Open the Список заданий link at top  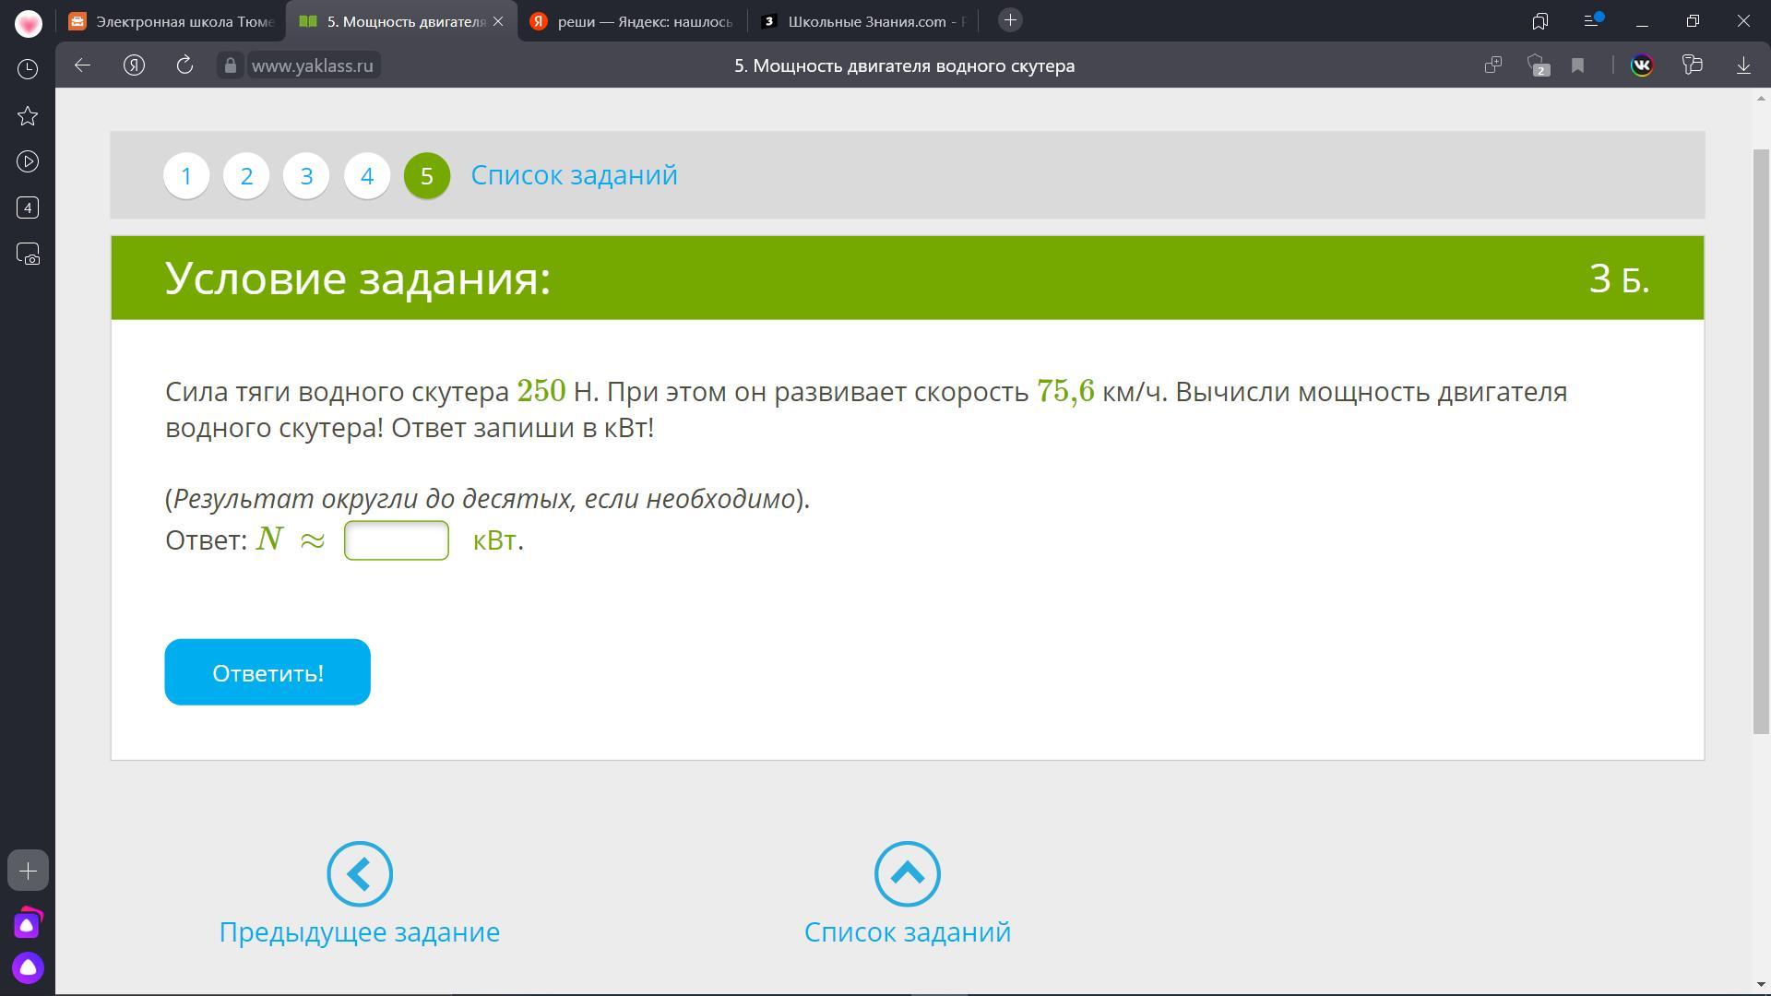click(x=574, y=175)
